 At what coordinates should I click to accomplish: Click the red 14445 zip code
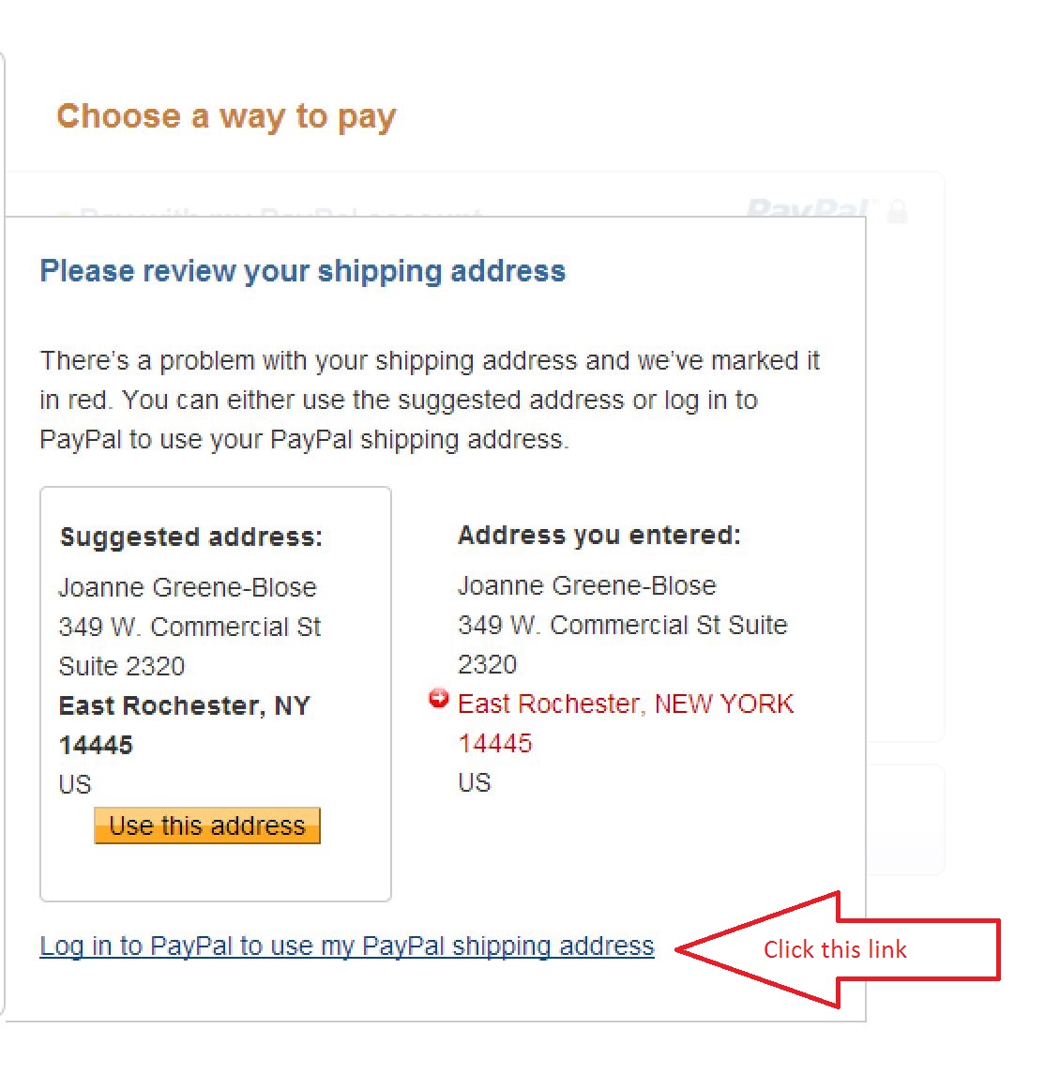point(494,743)
